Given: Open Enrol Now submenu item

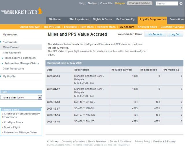Looking at the screenshot, I should tap(71, 27).
